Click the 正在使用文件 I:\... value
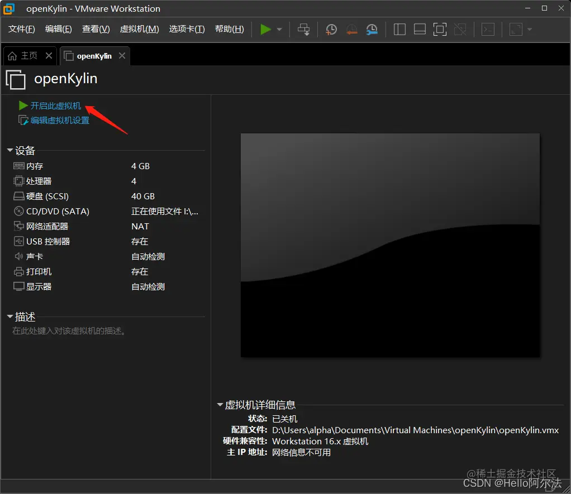The height and width of the screenshot is (494, 571). pyautogui.click(x=165, y=212)
